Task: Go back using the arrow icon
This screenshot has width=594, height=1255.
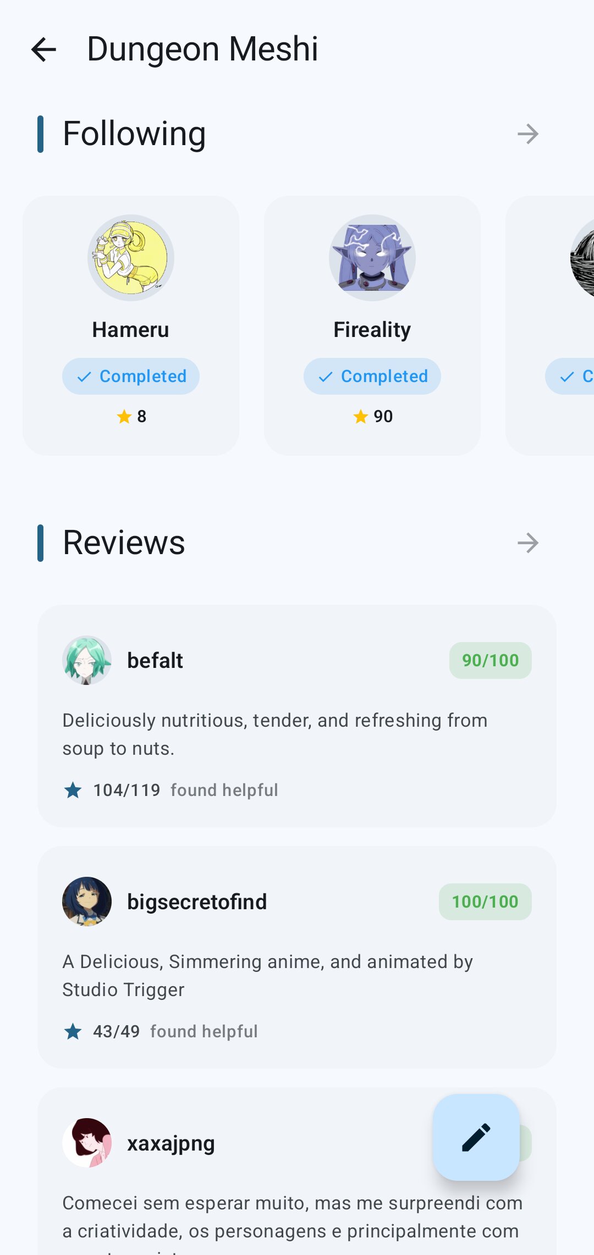Action: (x=44, y=49)
